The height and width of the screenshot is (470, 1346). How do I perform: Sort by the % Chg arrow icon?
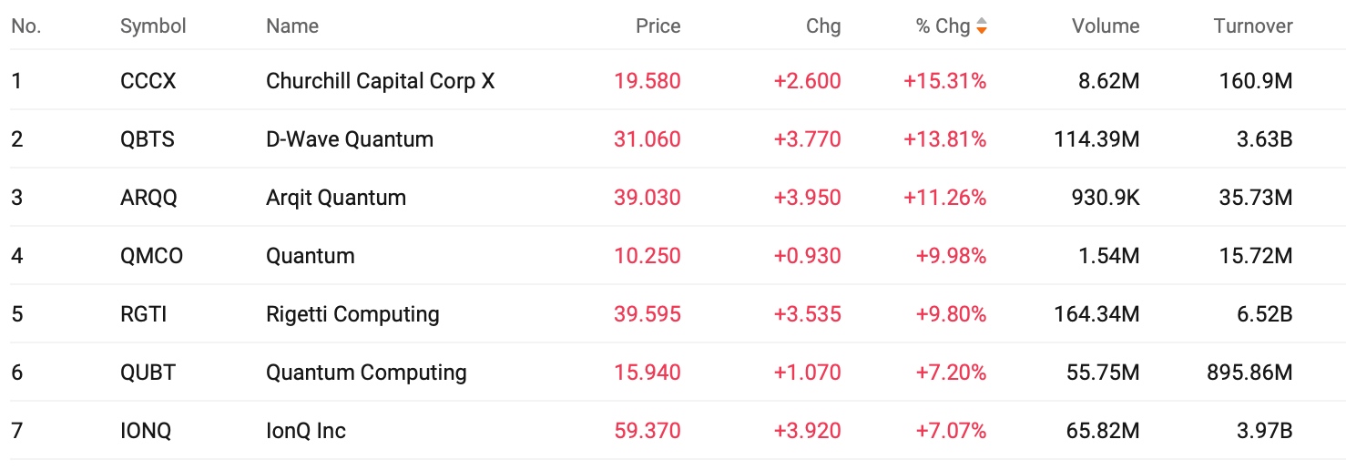coord(981,26)
